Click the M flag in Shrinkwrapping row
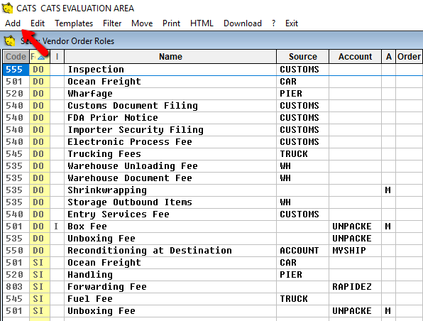This screenshot has height=321, width=423. (x=388, y=190)
